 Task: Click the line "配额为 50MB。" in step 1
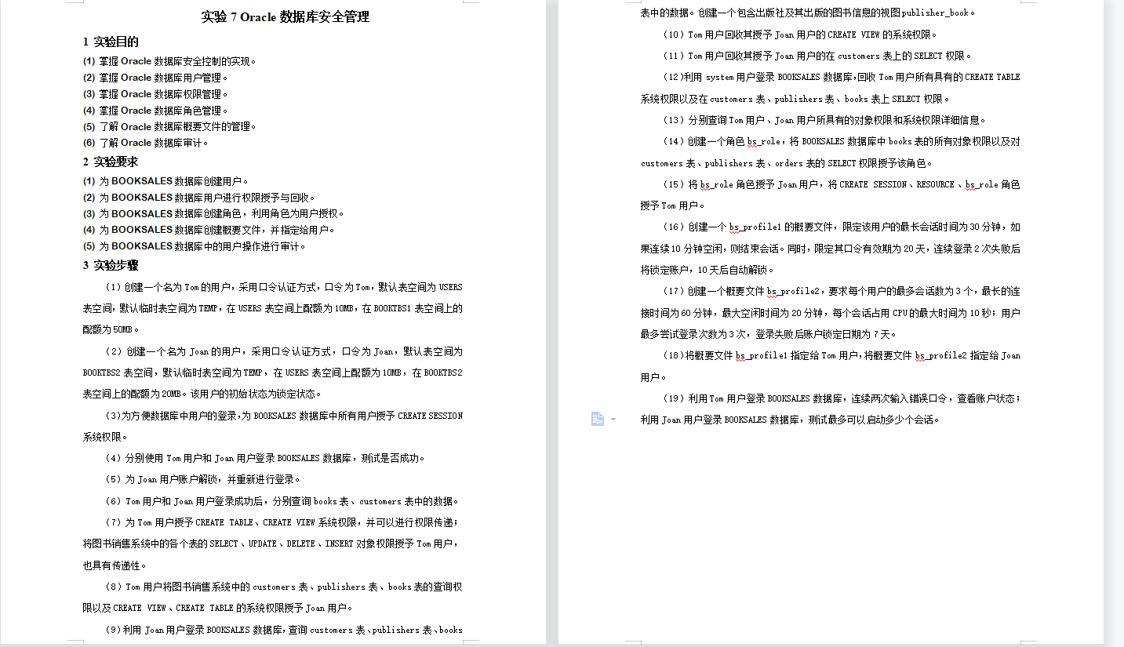click(111, 329)
